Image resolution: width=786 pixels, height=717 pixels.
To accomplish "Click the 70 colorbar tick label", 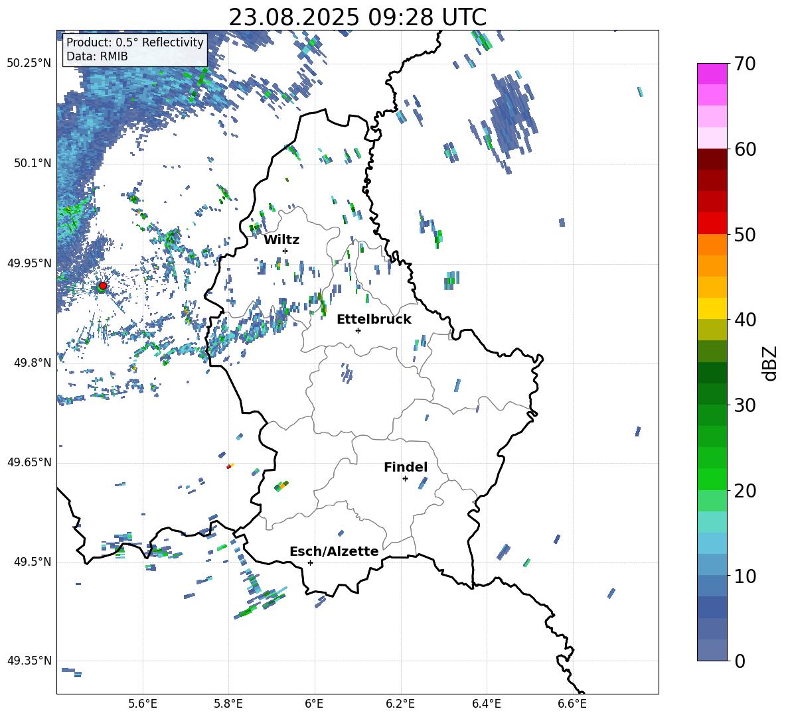I will 744,64.
